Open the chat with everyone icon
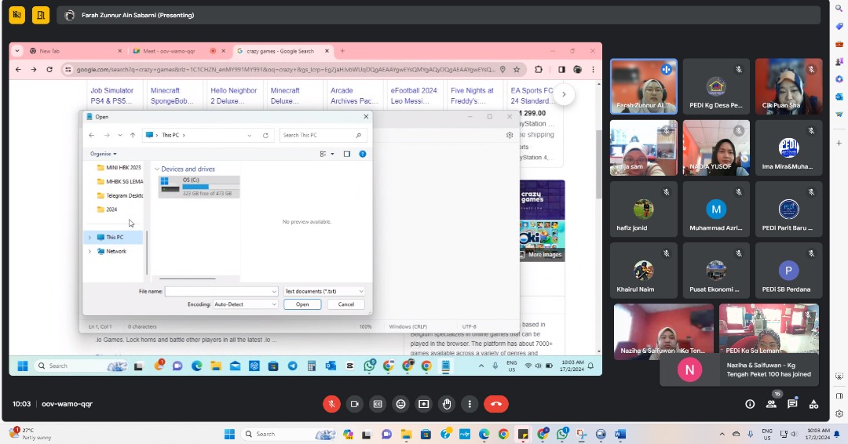Viewport: 848px width, 444px height. click(792, 404)
